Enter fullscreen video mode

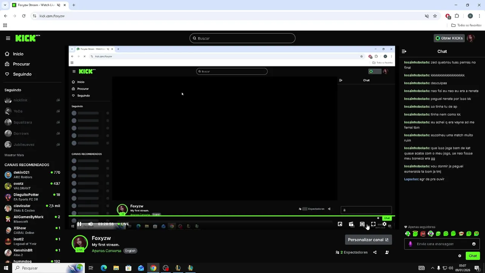[373, 224]
